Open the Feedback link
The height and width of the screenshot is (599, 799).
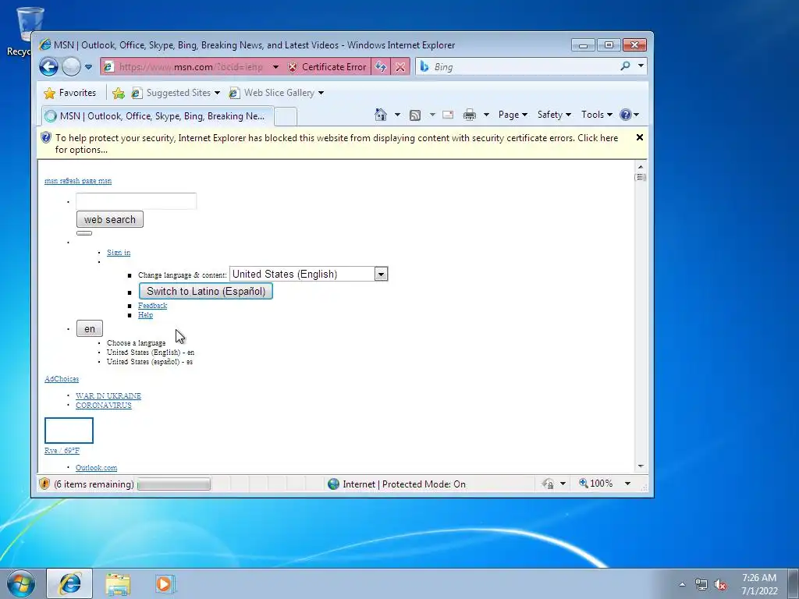152,306
